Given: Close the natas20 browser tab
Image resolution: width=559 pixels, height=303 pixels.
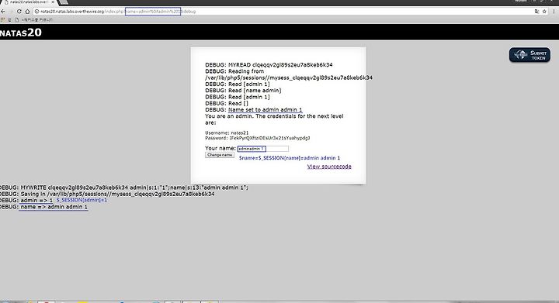Looking at the screenshot, I should point(53,2).
